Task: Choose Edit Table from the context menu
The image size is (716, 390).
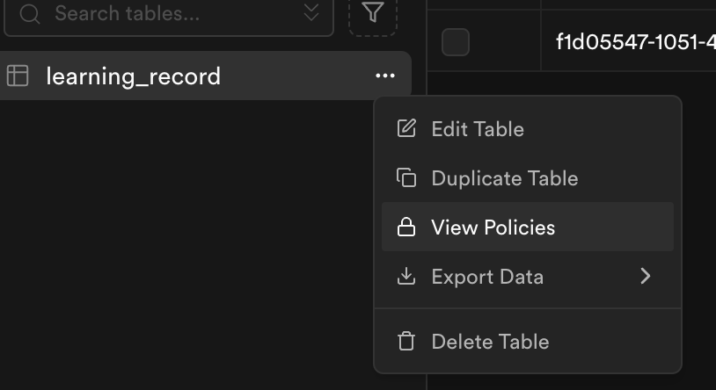Action: click(478, 129)
